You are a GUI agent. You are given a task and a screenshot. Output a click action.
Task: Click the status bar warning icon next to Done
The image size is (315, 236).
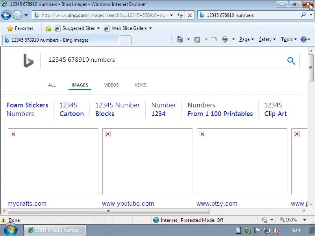pyautogui.click(x=4, y=220)
